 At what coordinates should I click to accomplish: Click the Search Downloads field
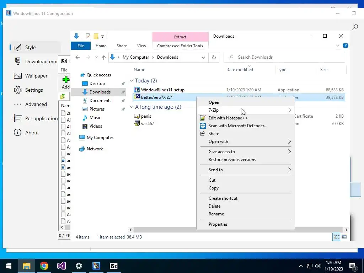(284, 57)
